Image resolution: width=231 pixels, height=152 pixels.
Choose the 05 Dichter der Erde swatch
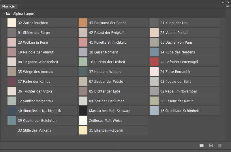(83, 91)
